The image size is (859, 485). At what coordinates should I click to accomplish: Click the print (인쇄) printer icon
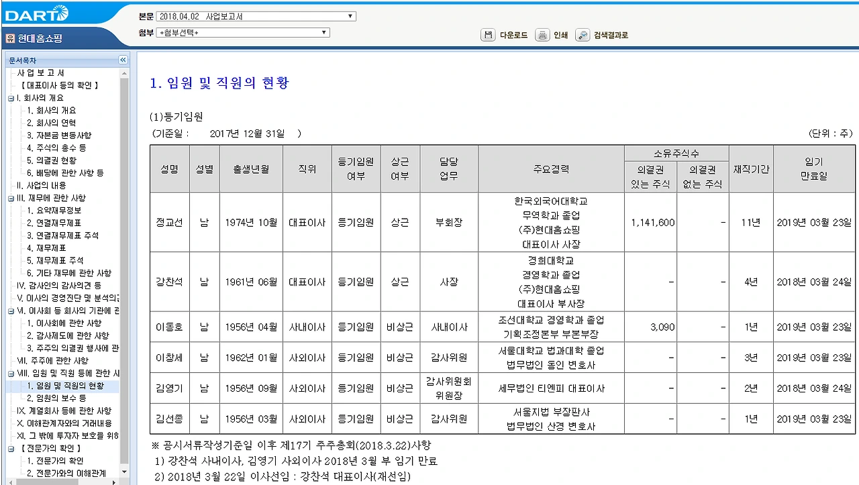pos(542,36)
